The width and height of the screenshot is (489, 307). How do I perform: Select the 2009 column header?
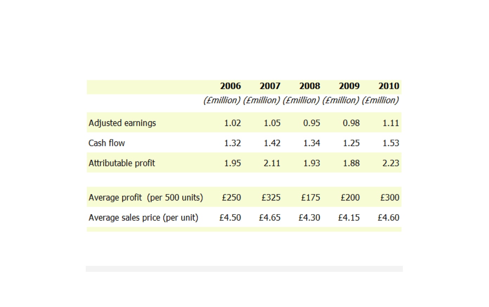[349, 86]
